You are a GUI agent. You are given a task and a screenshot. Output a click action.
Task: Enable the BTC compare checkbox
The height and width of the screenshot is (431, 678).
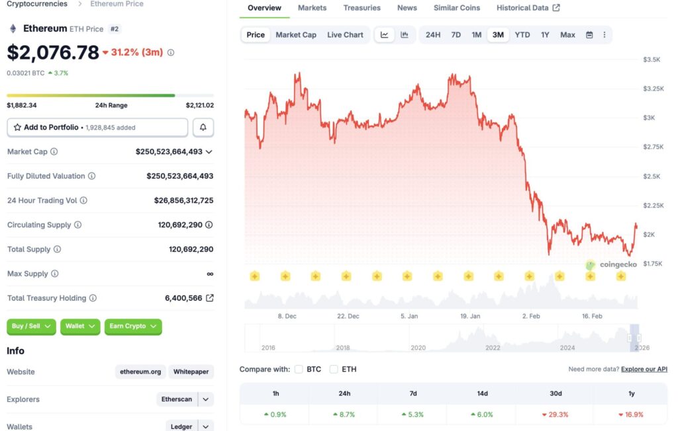pyautogui.click(x=299, y=369)
